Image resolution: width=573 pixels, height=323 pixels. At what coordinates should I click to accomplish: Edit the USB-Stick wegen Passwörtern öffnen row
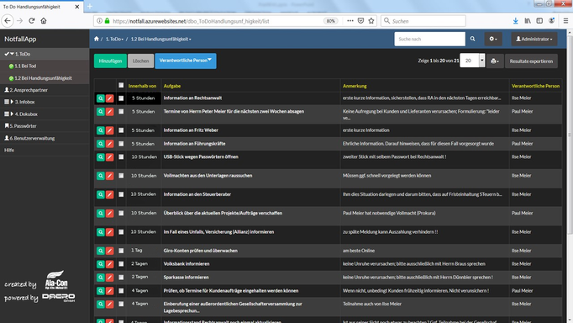pos(109,157)
